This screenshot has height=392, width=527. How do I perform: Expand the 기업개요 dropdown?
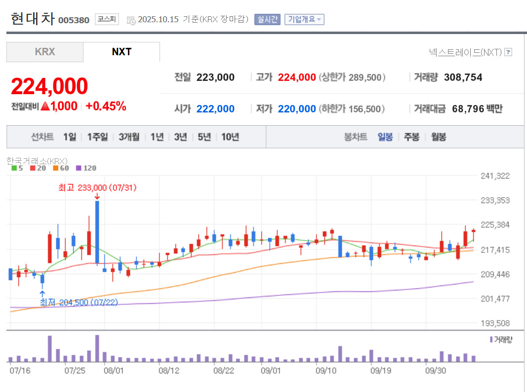click(305, 19)
